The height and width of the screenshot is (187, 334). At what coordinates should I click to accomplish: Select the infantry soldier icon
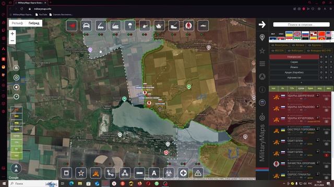[x=188, y=25]
